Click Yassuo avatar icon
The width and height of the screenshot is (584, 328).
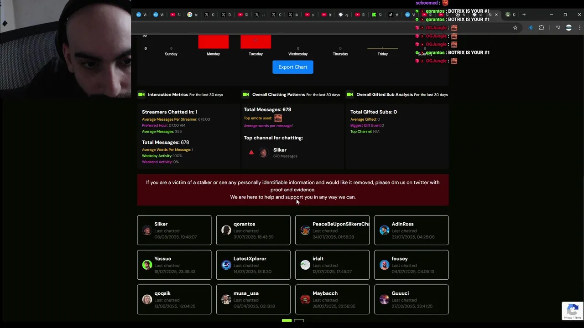click(147, 265)
